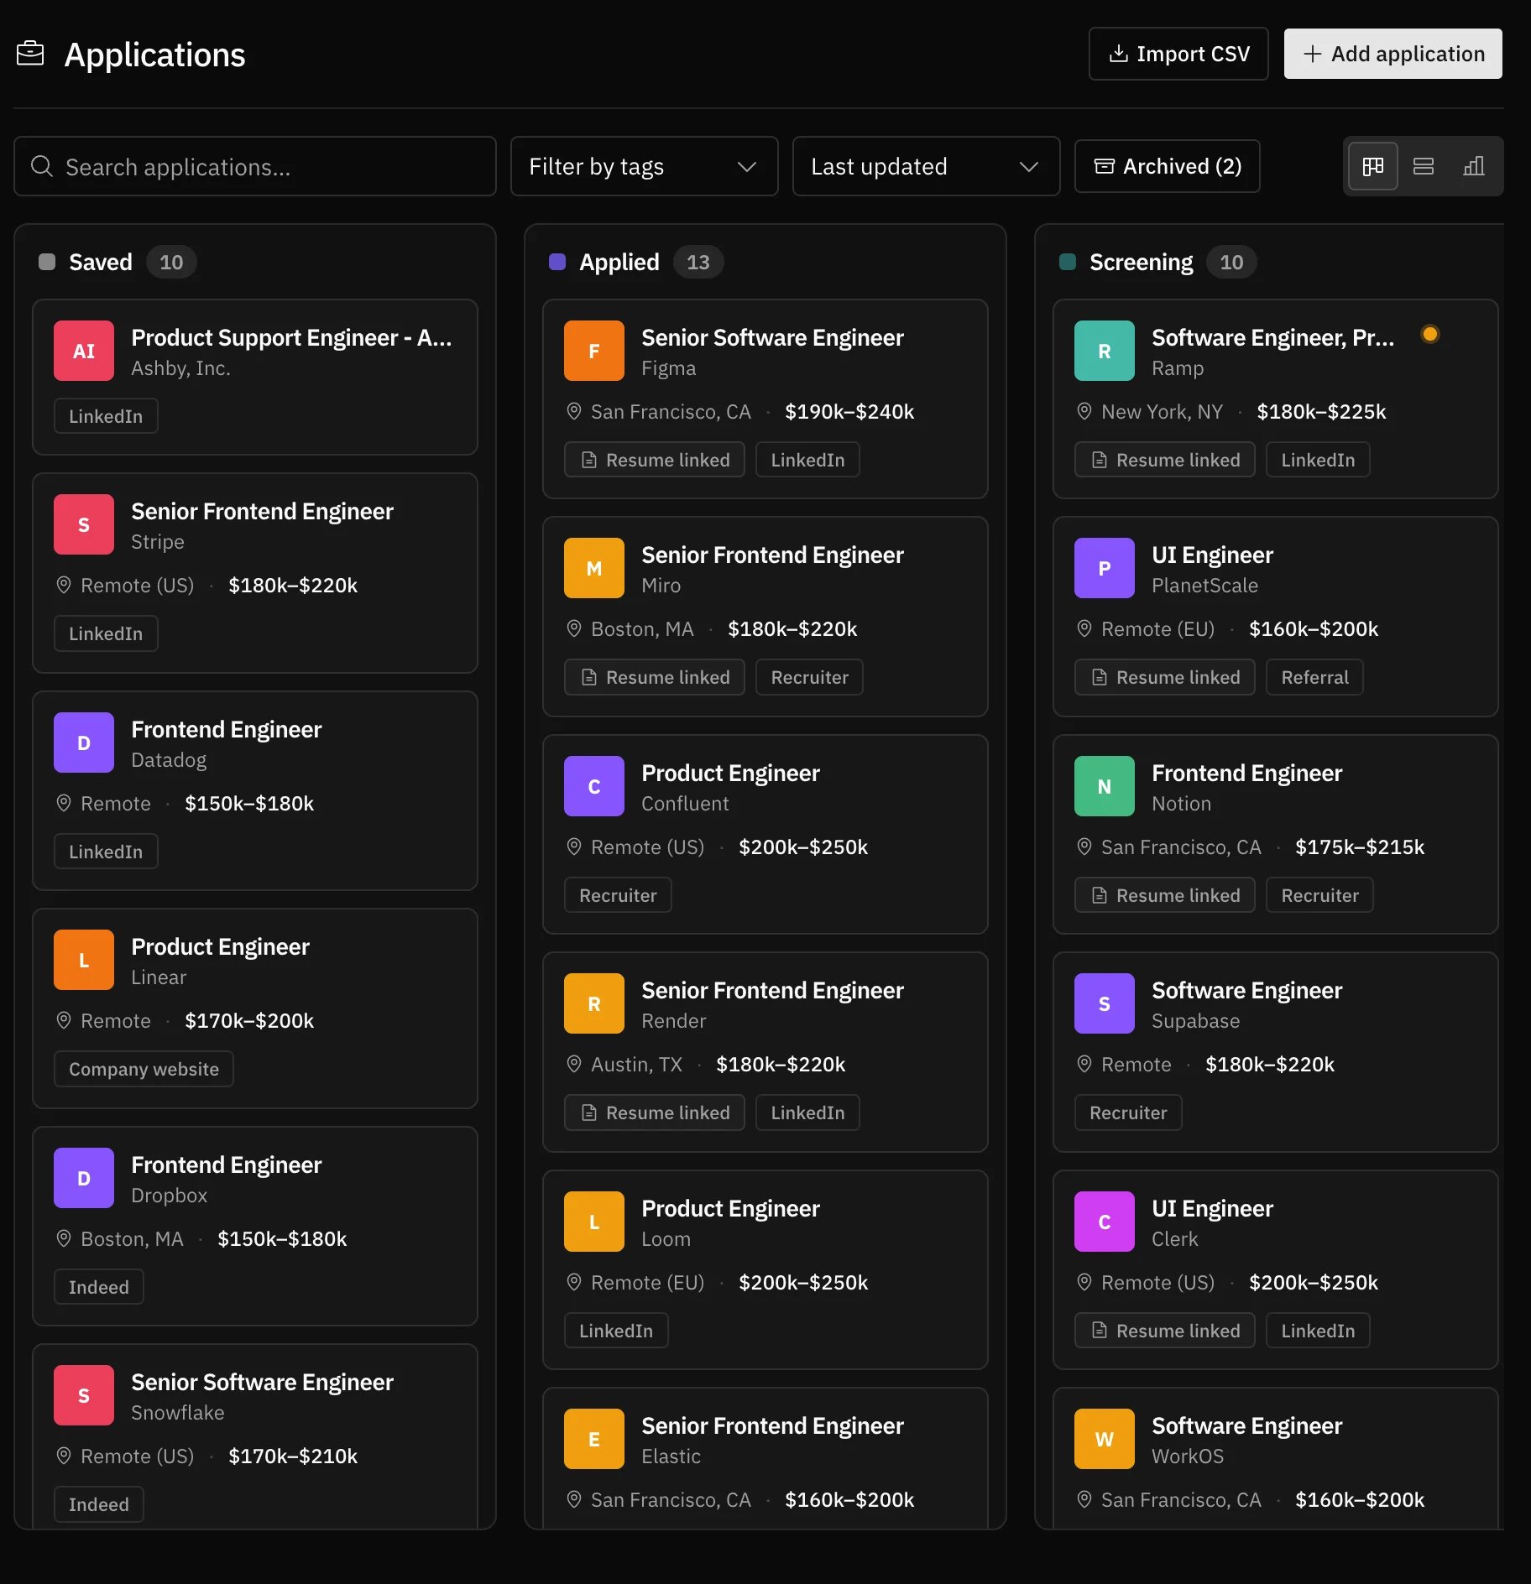Click Company website tag on Linear card
The height and width of the screenshot is (1584, 1531).
pos(144,1069)
